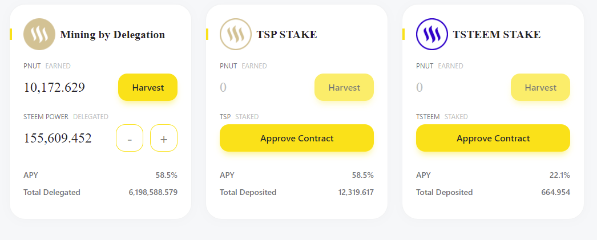597x240 pixels.
Task: Harvest earned PNUT from Mining by Delegation
Action: (x=148, y=87)
